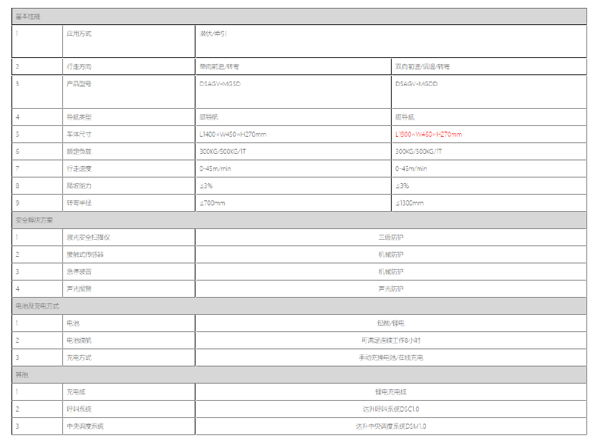
Task: Select the 声光防护 value cell
Action: pyautogui.click(x=390, y=288)
